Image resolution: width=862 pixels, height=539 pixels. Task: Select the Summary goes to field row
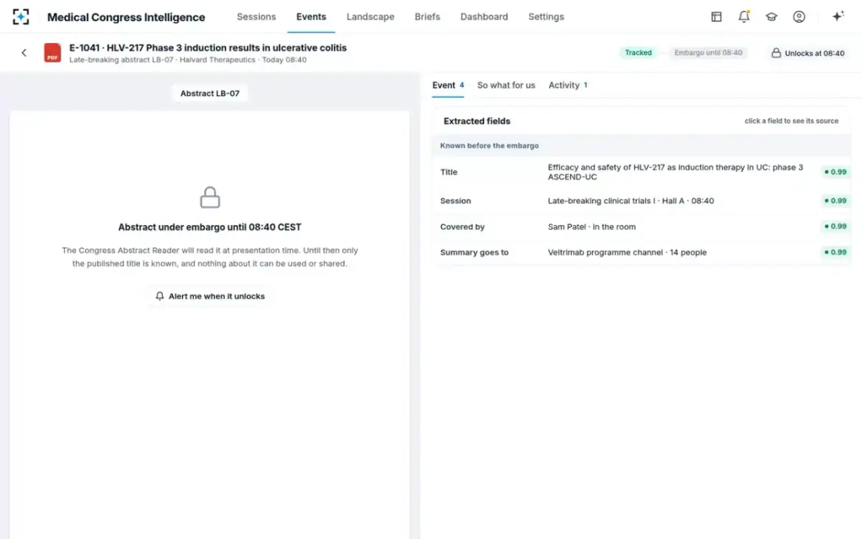tap(641, 252)
